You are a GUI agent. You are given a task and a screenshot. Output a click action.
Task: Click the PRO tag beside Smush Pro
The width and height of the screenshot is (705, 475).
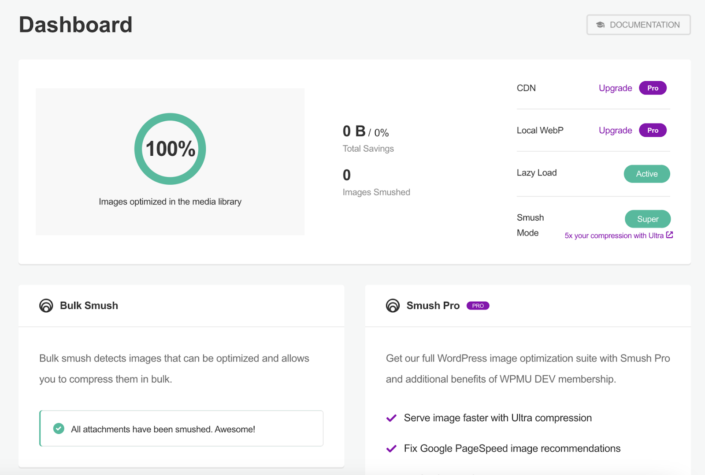pyautogui.click(x=478, y=306)
